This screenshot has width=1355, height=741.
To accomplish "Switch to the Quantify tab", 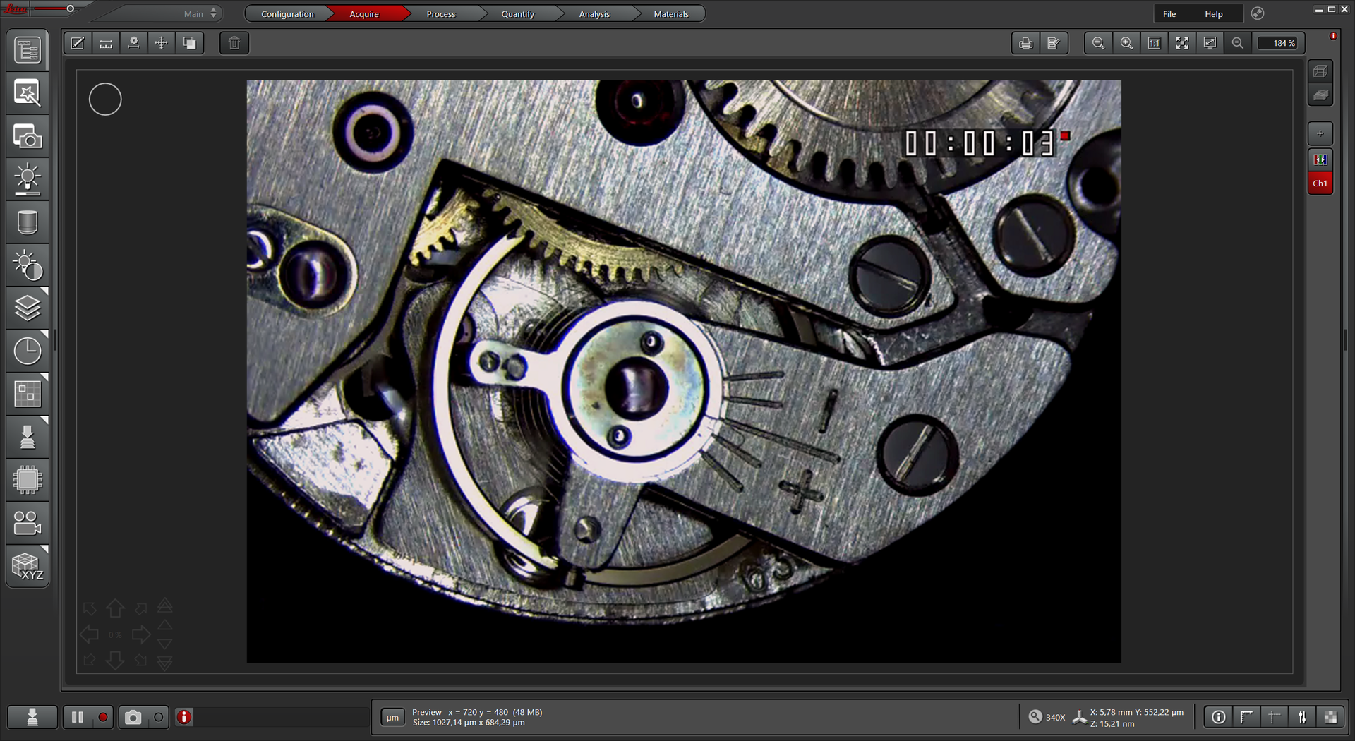I will coord(517,13).
